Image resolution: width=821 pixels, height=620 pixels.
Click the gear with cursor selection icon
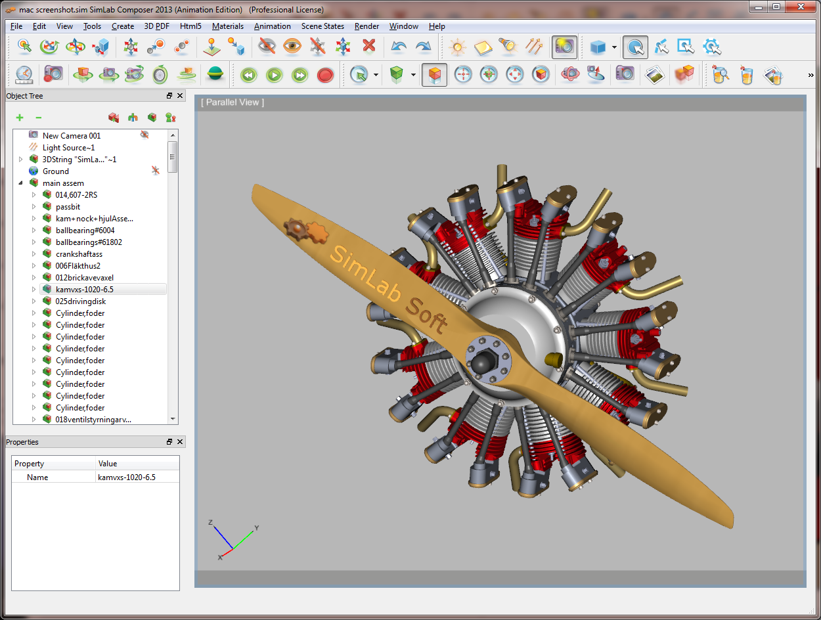coord(712,47)
